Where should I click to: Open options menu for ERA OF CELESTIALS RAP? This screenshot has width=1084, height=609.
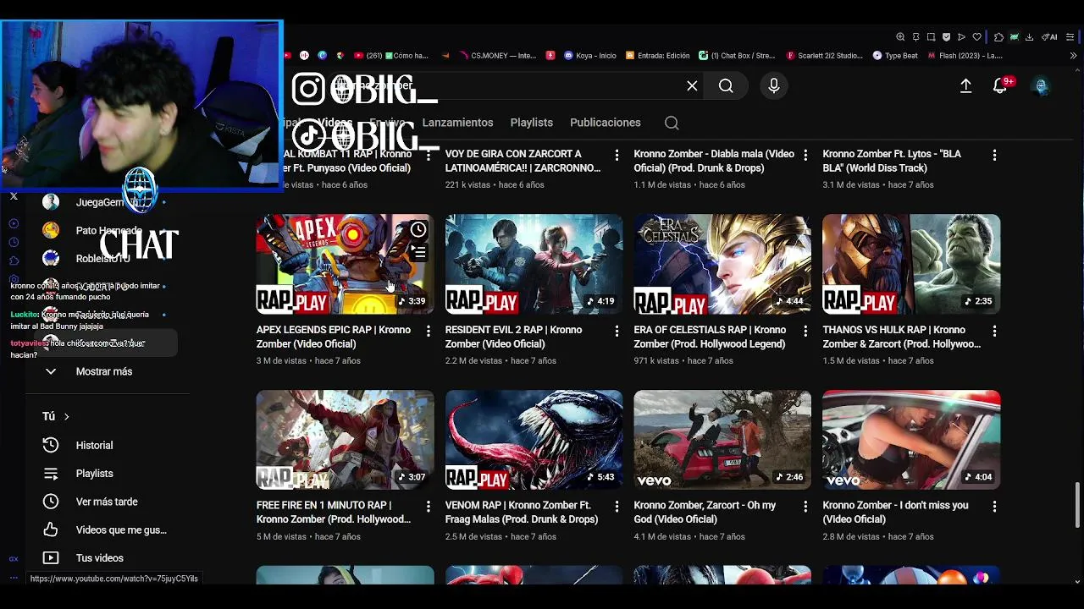pos(805,331)
